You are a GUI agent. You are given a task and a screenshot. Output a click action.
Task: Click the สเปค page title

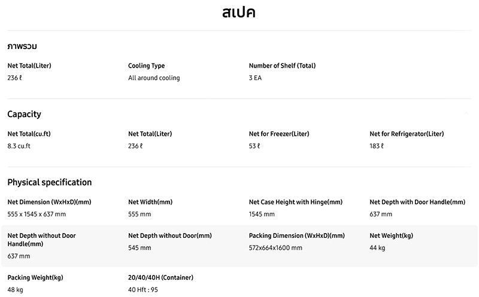tap(238, 13)
